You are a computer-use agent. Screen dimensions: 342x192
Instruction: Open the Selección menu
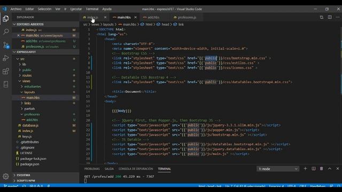pyautogui.click(x=44, y=9)
